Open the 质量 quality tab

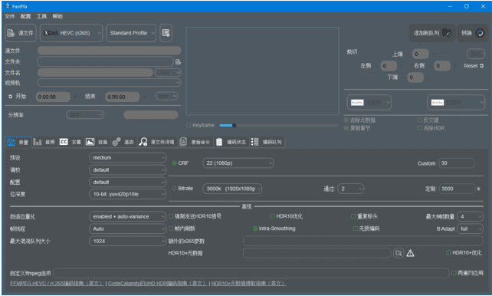pyautogui.click(x=18, y=142)
